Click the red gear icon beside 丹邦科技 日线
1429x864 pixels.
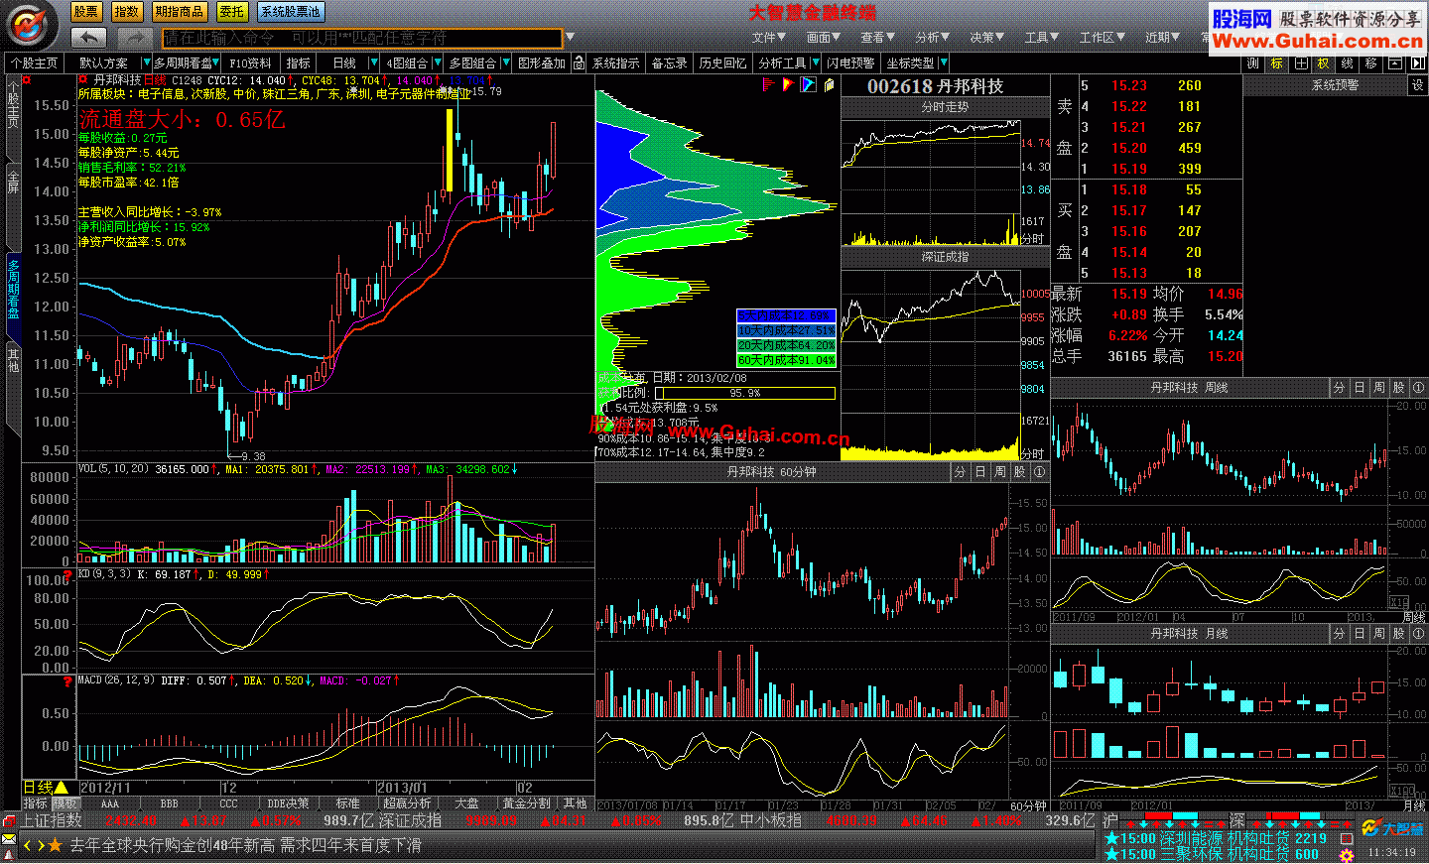point(84,79)
